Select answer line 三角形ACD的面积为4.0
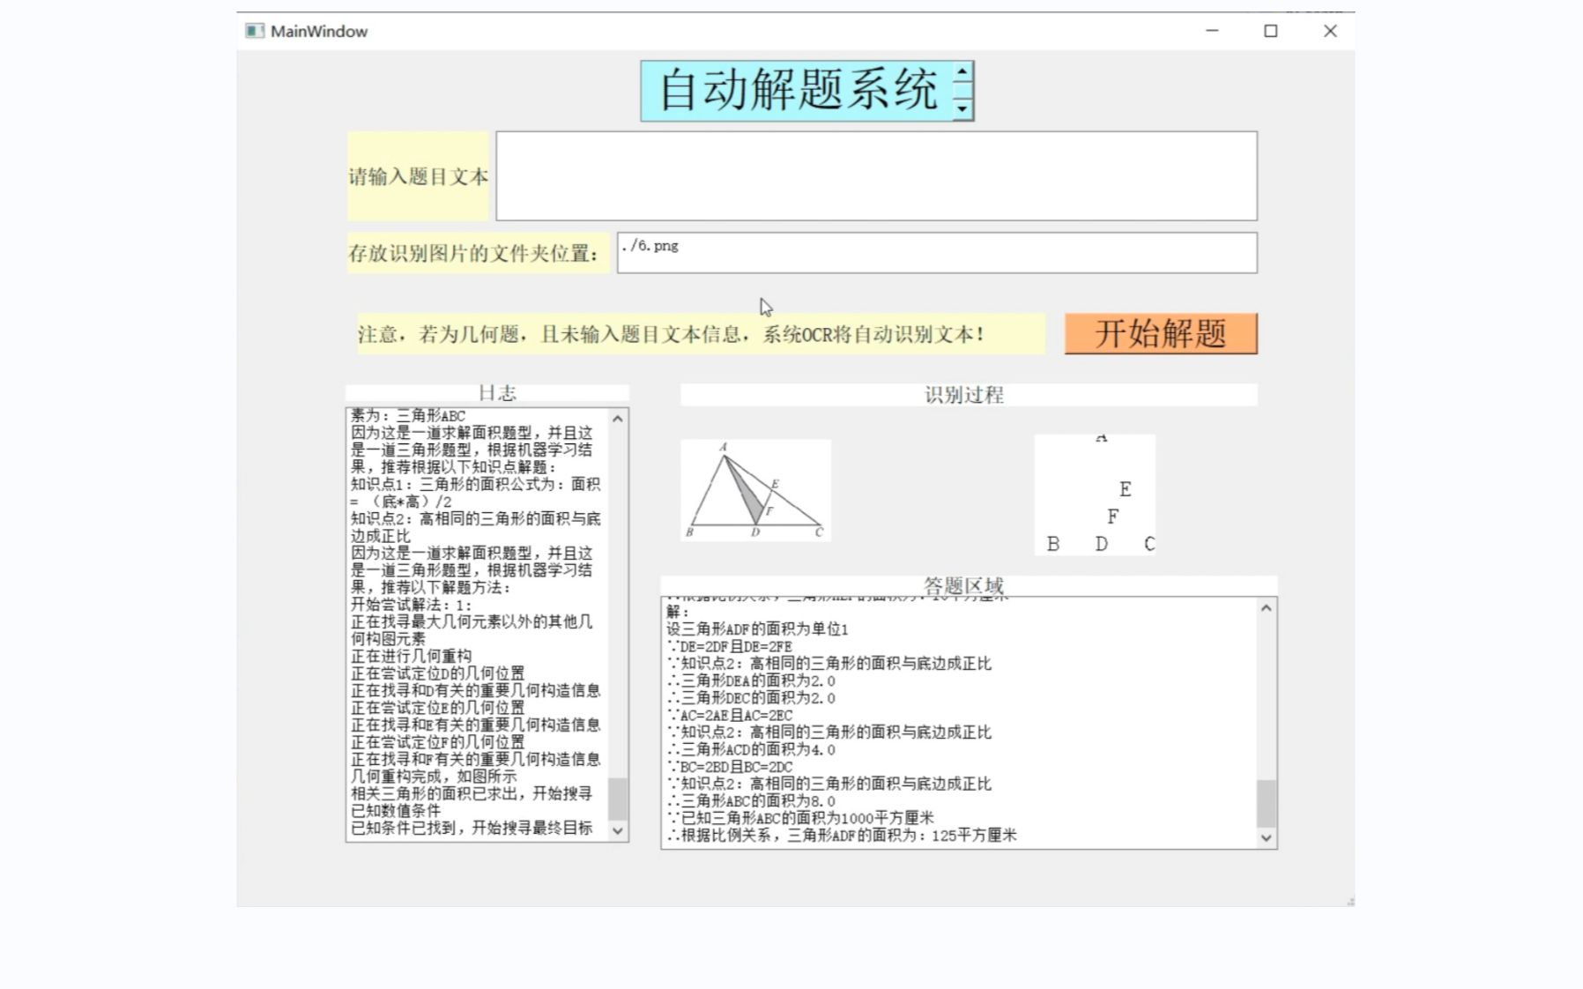The image size is (1583, 989). click(x=751, y=749)
